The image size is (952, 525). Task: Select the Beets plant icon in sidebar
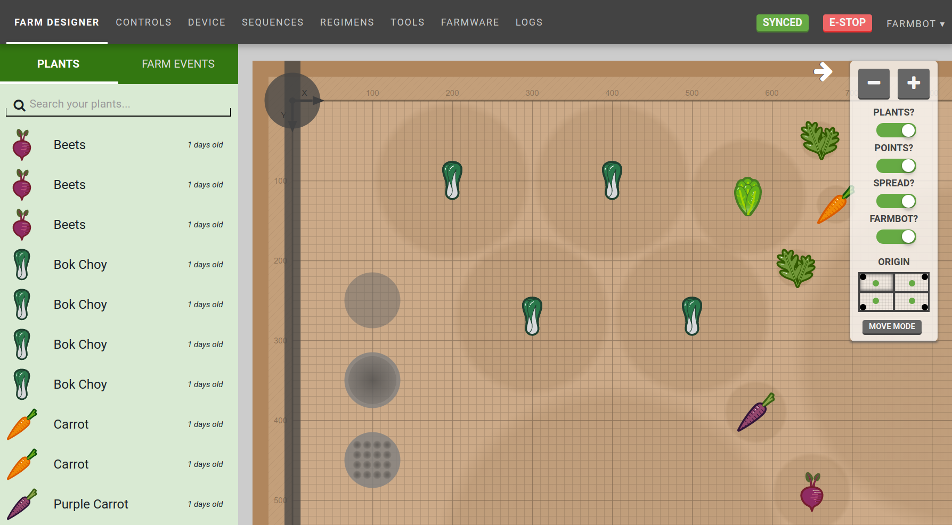[x=21, y=144]
